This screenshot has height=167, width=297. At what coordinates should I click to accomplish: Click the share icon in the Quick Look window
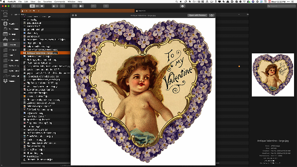pos(212,15)
